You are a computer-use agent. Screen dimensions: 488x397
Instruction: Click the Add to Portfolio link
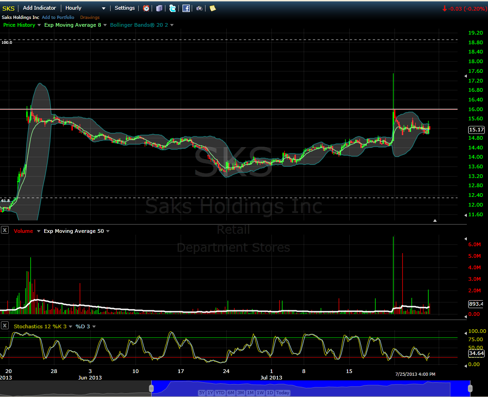58,18
